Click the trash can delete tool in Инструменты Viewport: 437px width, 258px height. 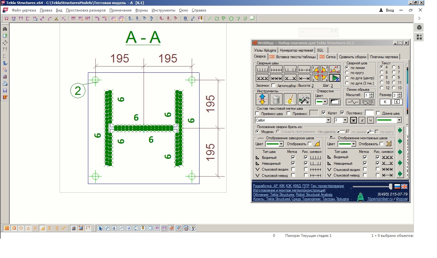pos(276,99)
